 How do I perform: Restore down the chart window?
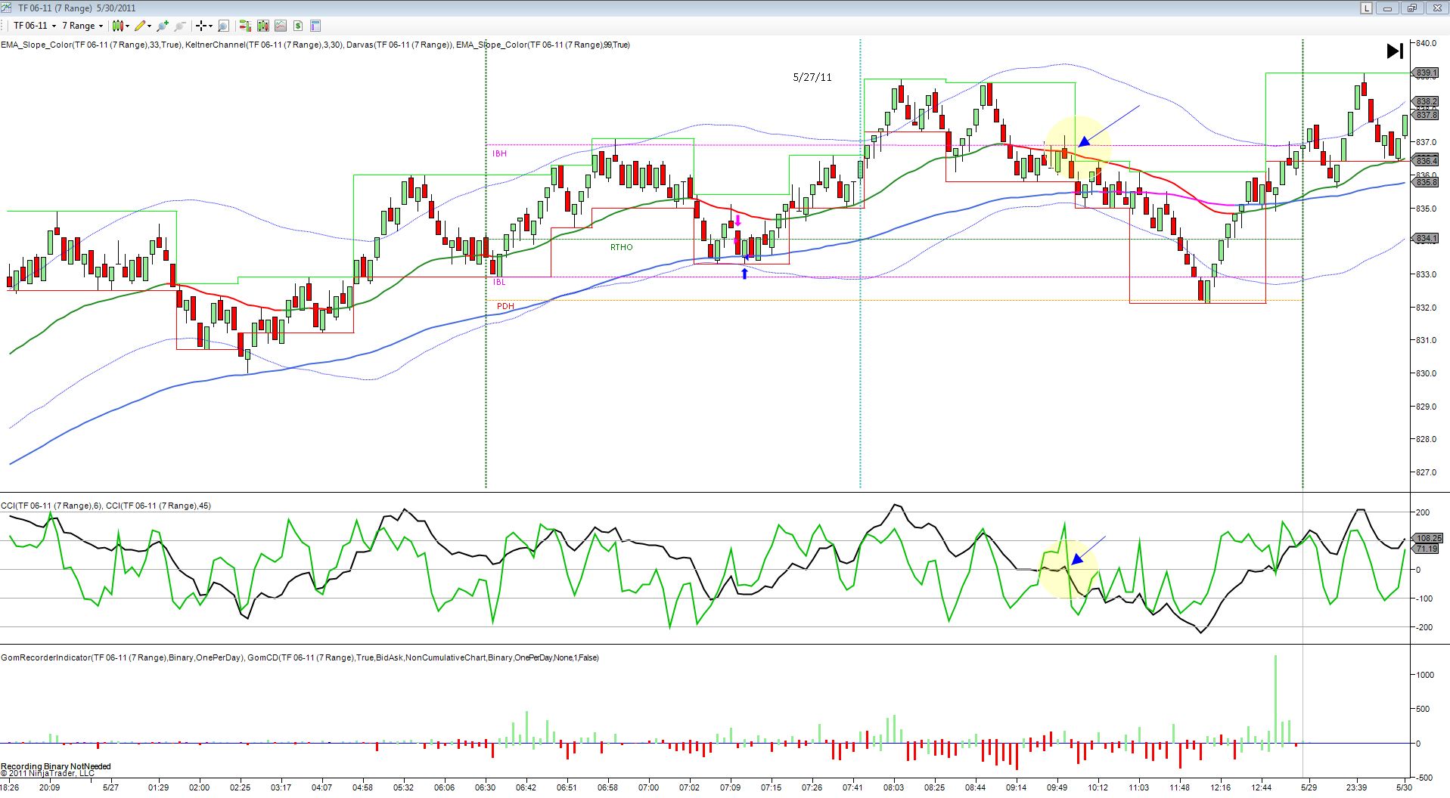[1411, 8]
